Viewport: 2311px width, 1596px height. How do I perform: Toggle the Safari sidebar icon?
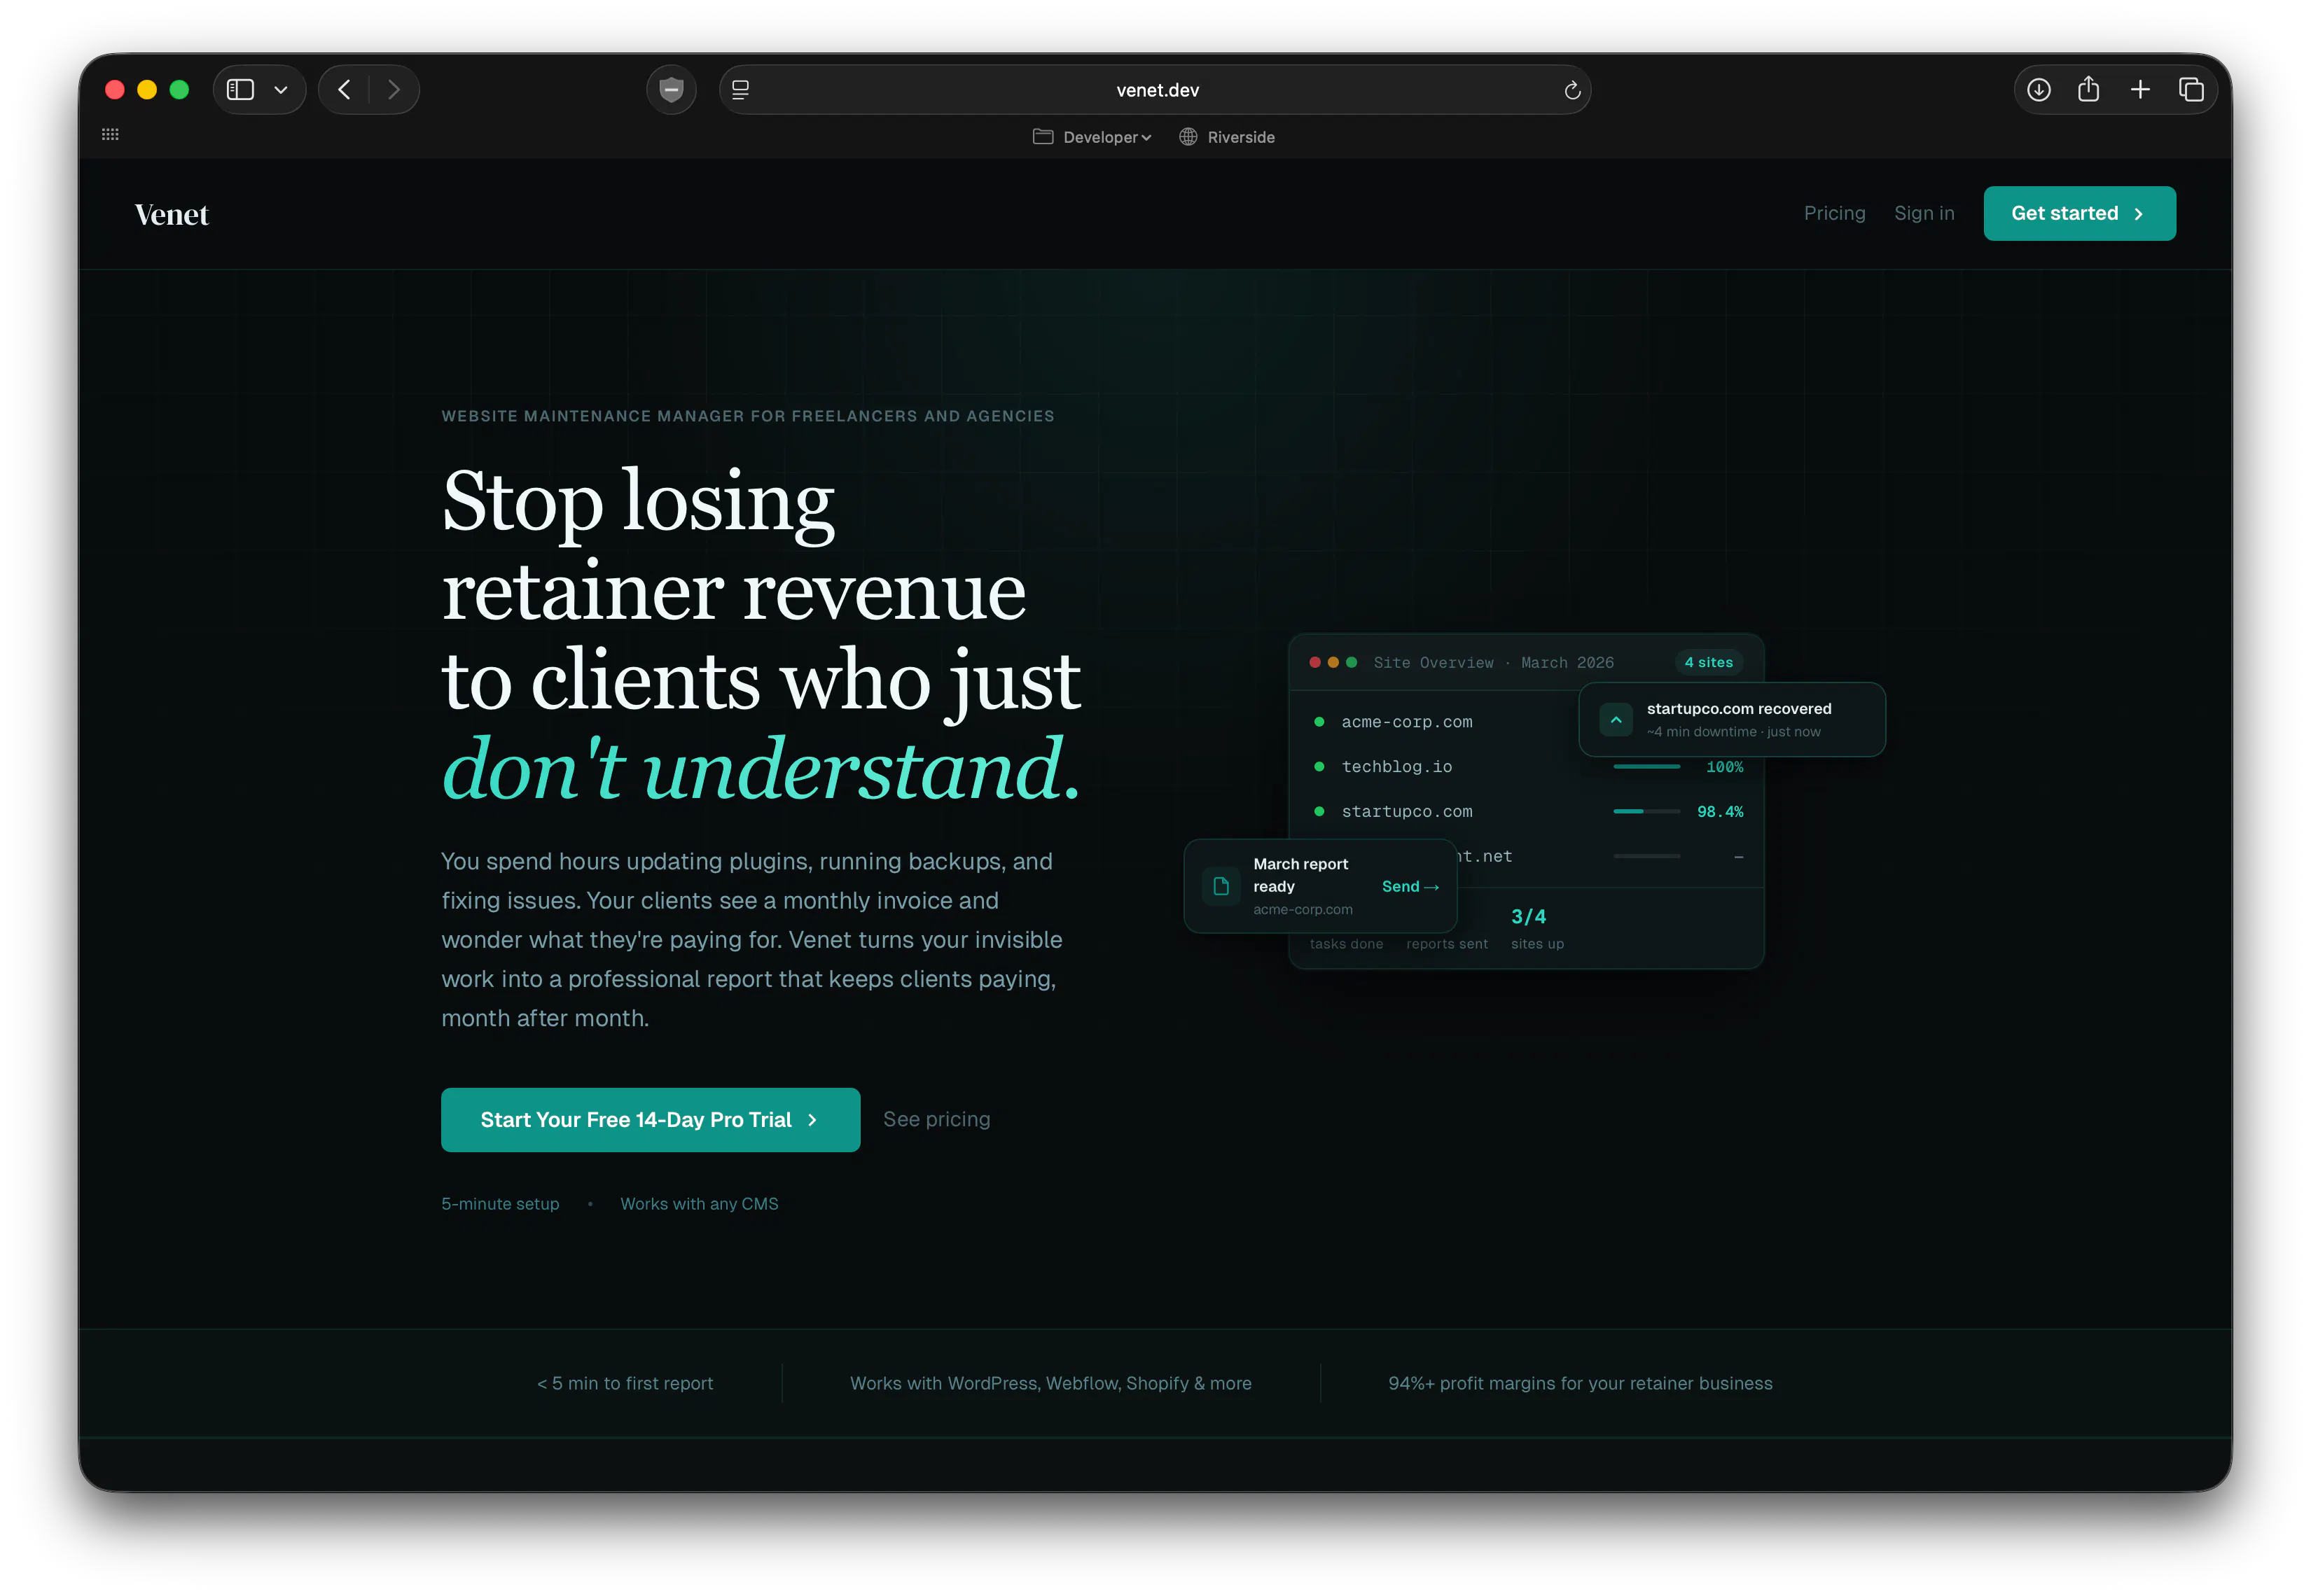240,90
